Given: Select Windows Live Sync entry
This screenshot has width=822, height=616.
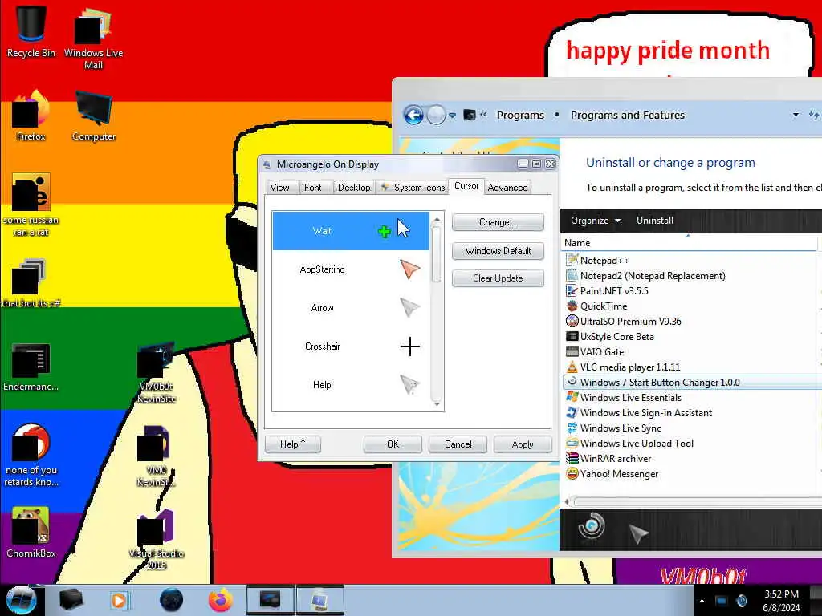Looking at the screenshot, I should (x=621, y=428).
